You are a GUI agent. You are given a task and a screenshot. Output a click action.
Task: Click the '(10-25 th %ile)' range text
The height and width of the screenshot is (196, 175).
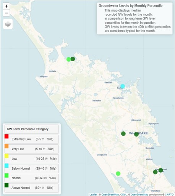46,158
